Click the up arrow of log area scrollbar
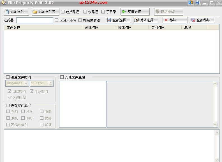This screenshot has height=162, width=222. pos(217,133)
